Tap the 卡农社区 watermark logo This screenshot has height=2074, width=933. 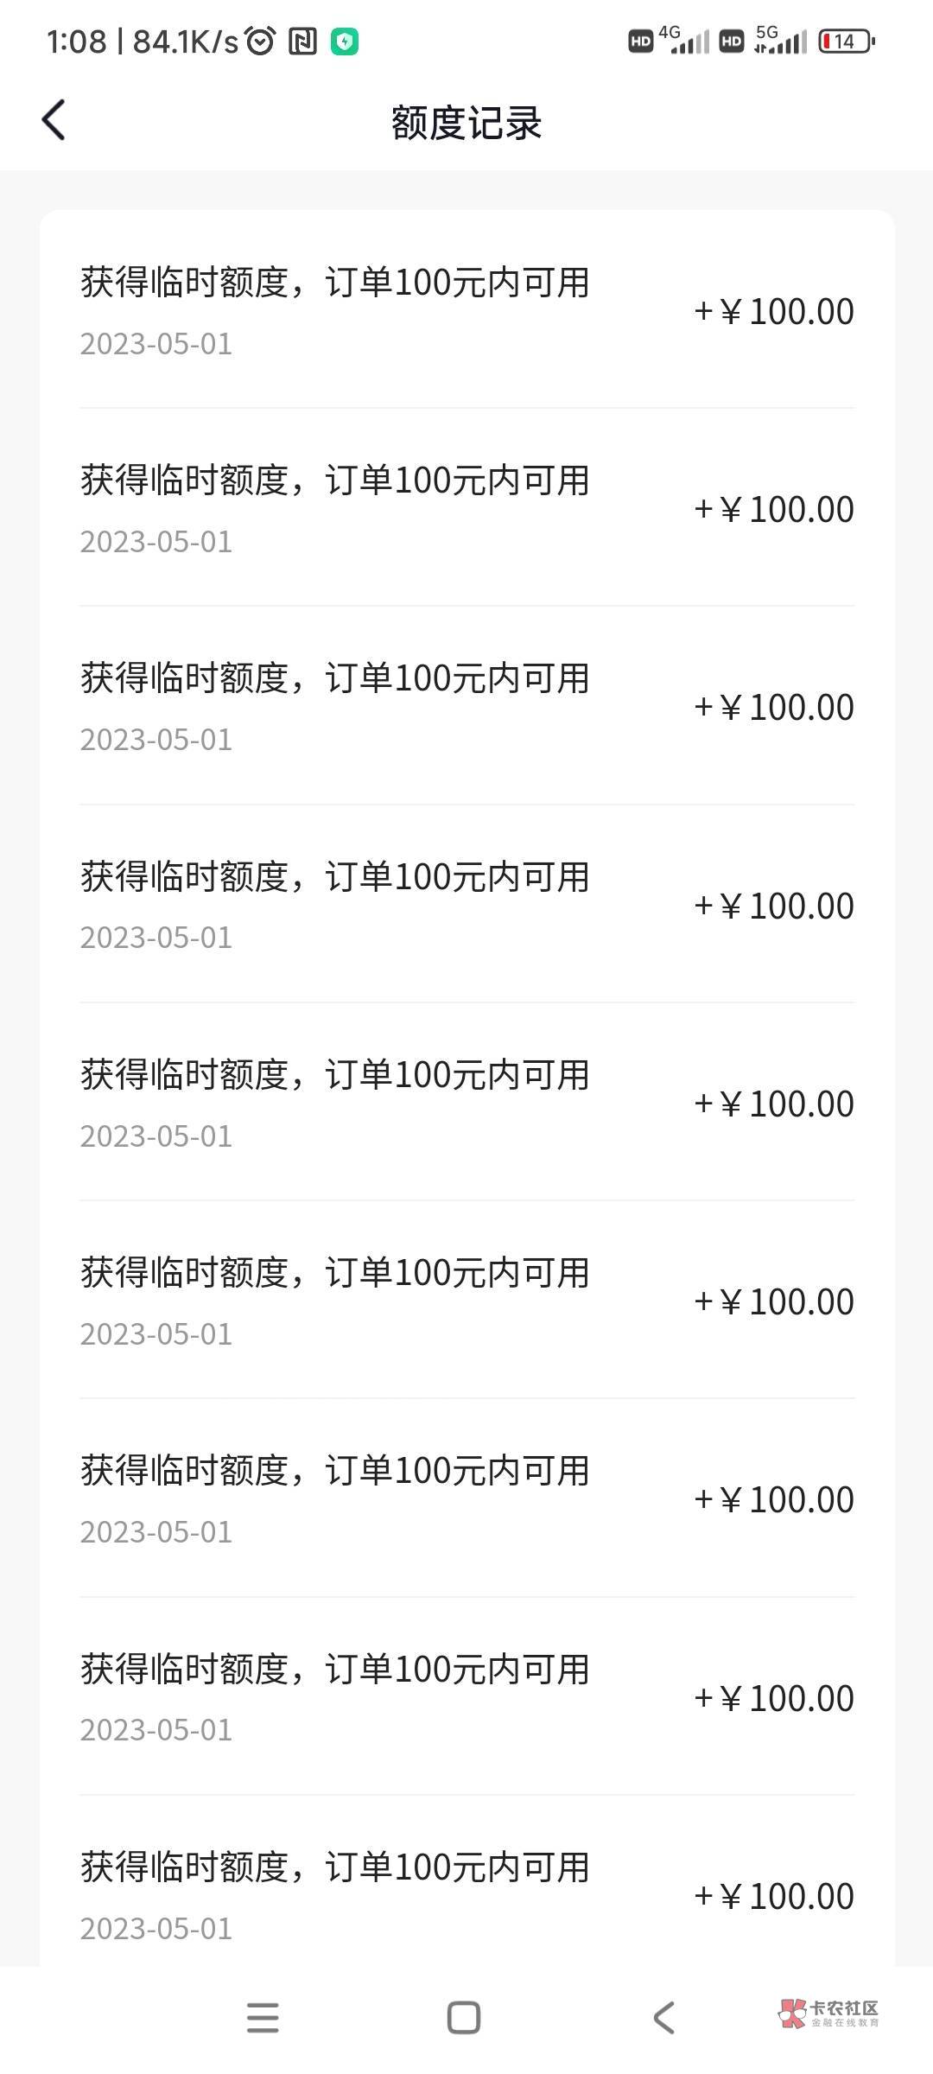[x=828, y=2014]
